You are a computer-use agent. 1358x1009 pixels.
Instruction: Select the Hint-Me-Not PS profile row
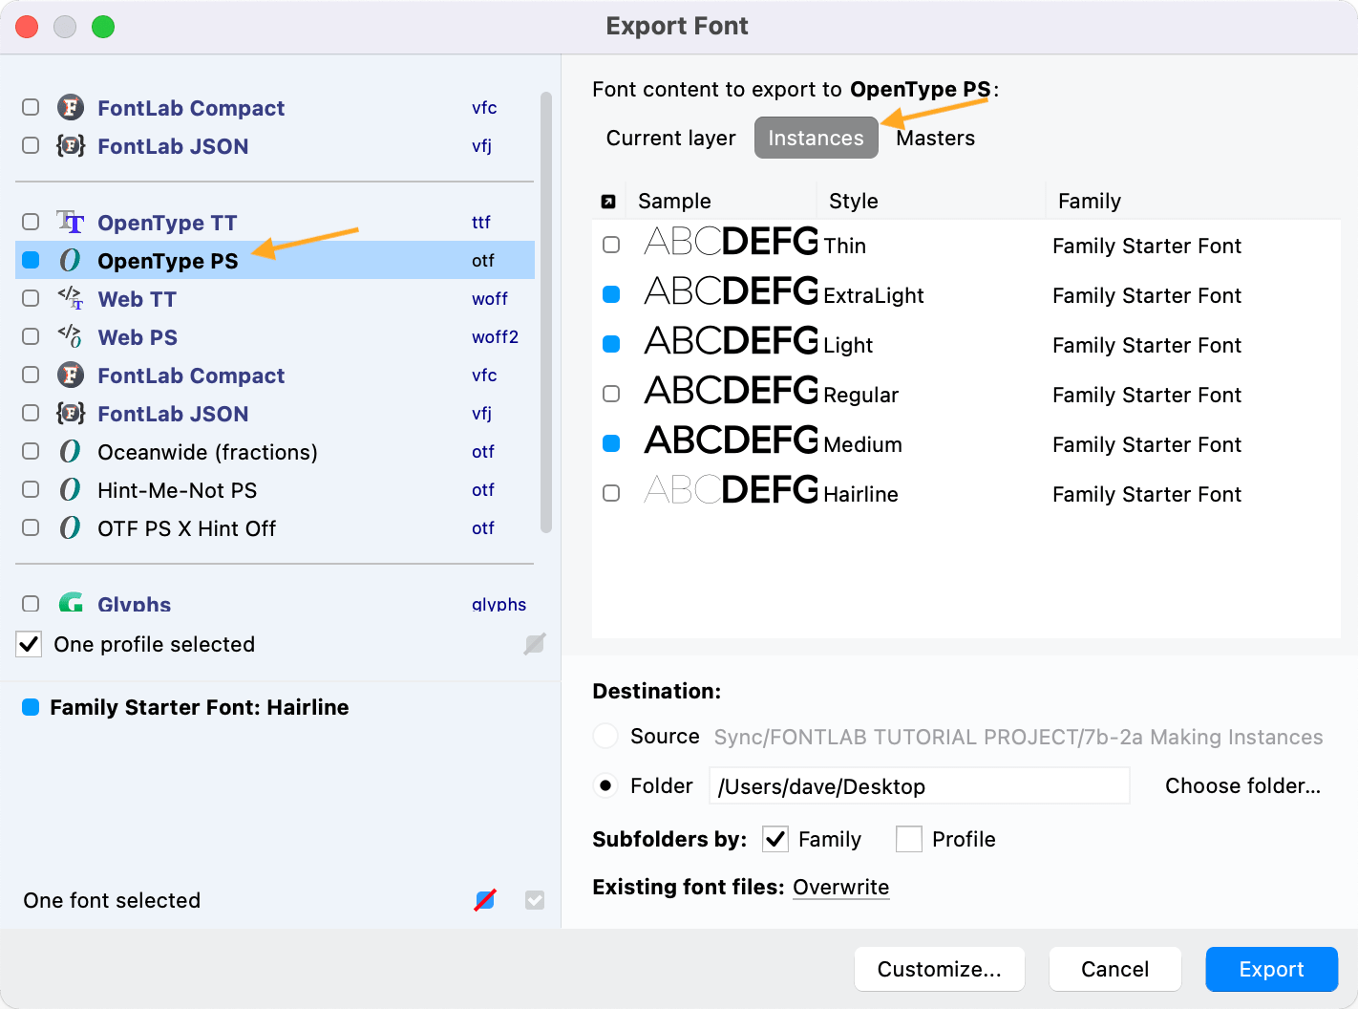coord(275,489)
